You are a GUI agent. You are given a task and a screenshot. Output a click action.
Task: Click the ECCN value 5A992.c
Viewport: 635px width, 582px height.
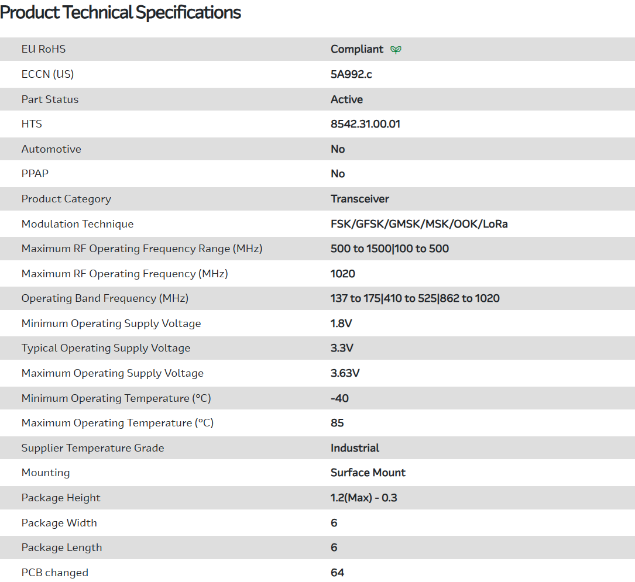click(x=351, y=74)
